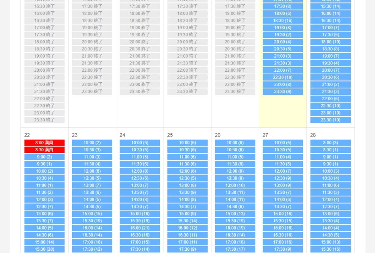Click the ended 16:30 終了 slot
Screen dimensions: 375x253
pyautogui.click(x=44, y=20)
